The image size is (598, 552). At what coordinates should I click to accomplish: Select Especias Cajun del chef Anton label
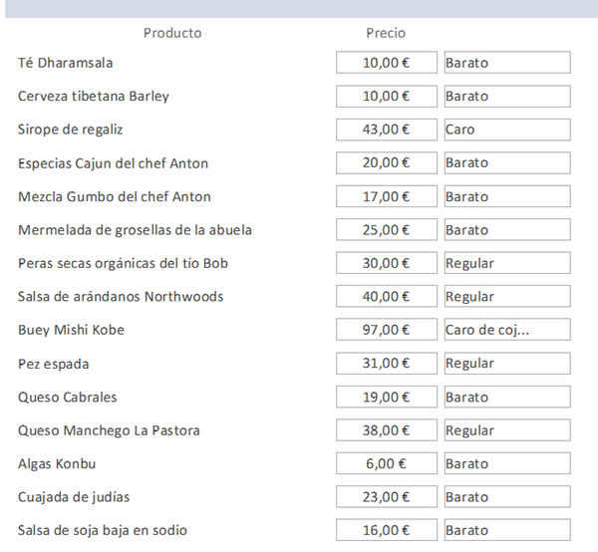click(114, 163)
